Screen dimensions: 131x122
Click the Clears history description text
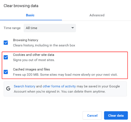coord(44,45)
